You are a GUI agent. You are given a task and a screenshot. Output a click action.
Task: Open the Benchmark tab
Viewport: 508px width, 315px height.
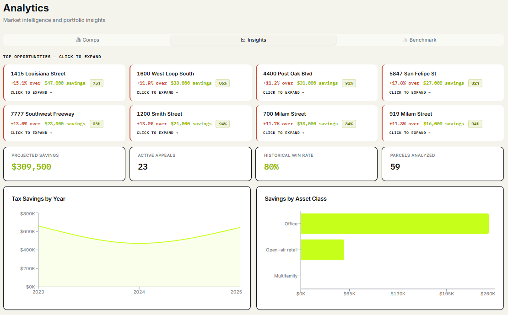pos(420,40)
